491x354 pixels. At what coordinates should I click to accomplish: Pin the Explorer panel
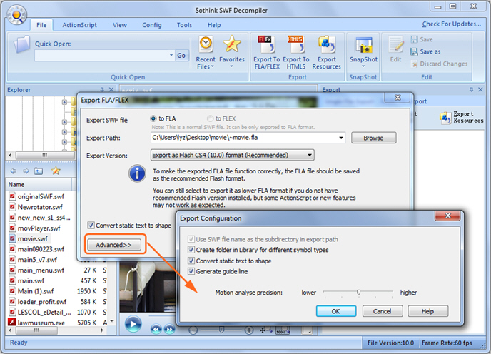[102, 90]
